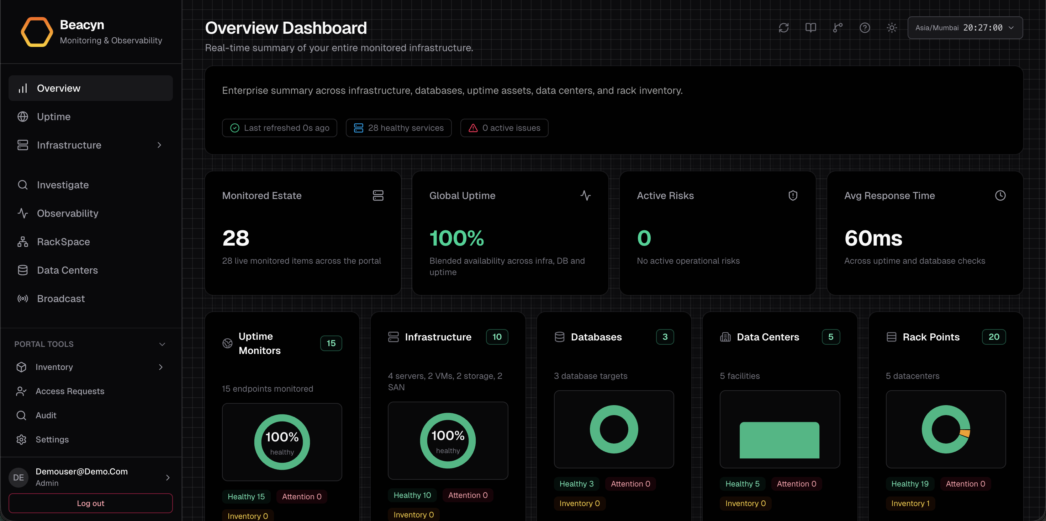1046x521 pixels.
Task: Click the Uptime Monitors card icon
Action: click(227, 343)
